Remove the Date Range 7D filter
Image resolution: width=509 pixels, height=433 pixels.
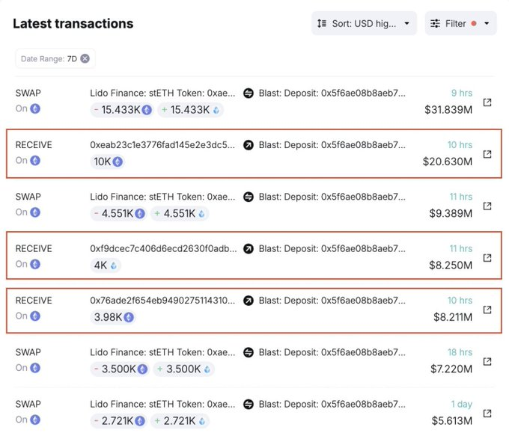coord(85,58)
